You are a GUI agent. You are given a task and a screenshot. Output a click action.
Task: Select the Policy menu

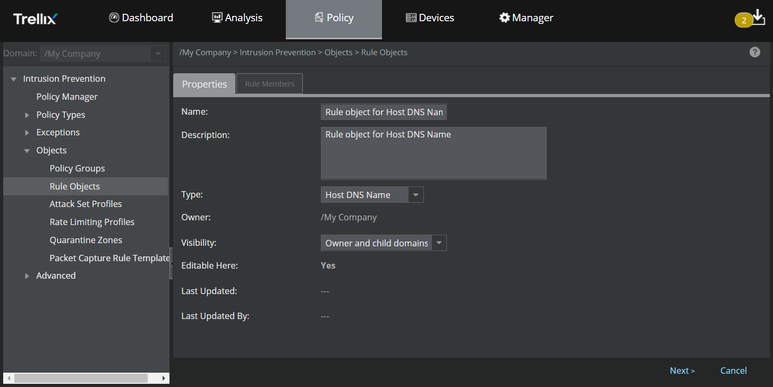[334, 19]
